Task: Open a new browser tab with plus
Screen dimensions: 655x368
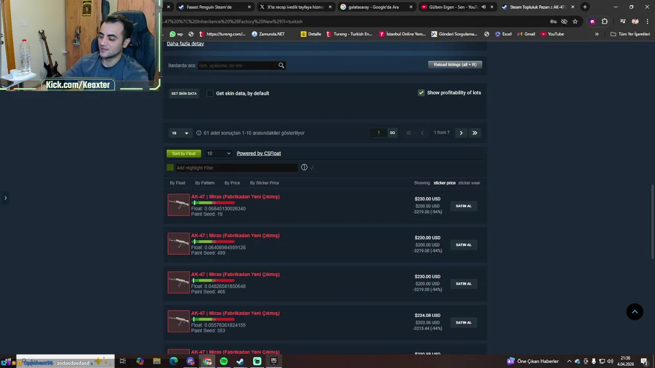Action: point(585,7)
